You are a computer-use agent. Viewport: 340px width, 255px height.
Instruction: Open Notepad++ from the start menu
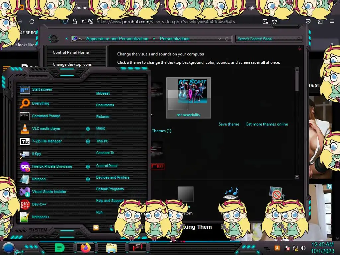point(35,217)
